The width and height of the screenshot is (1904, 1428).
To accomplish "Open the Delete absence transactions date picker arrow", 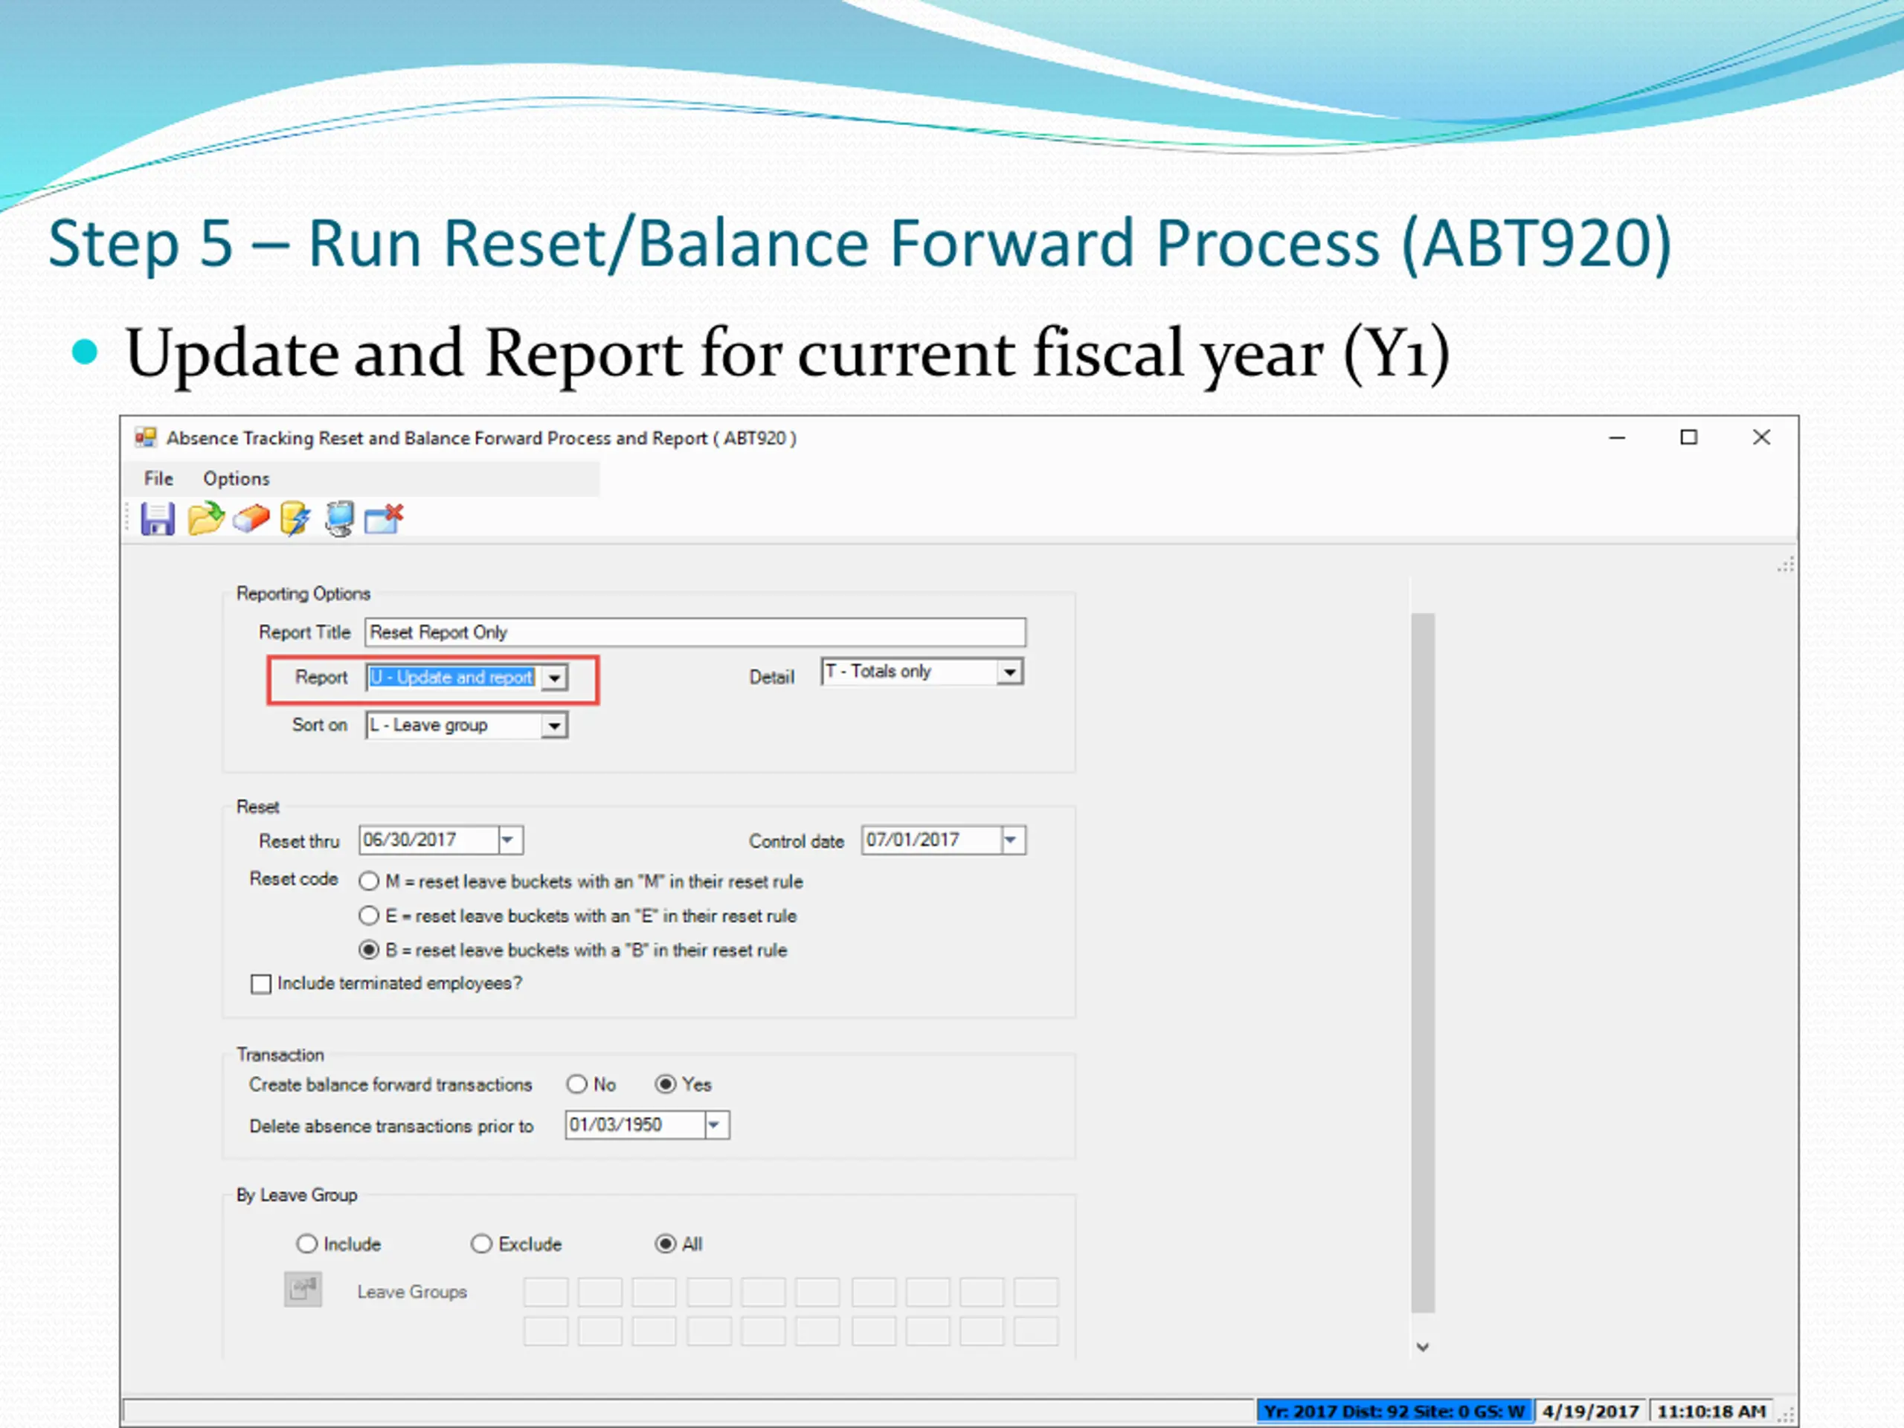I will [715, 1125].
